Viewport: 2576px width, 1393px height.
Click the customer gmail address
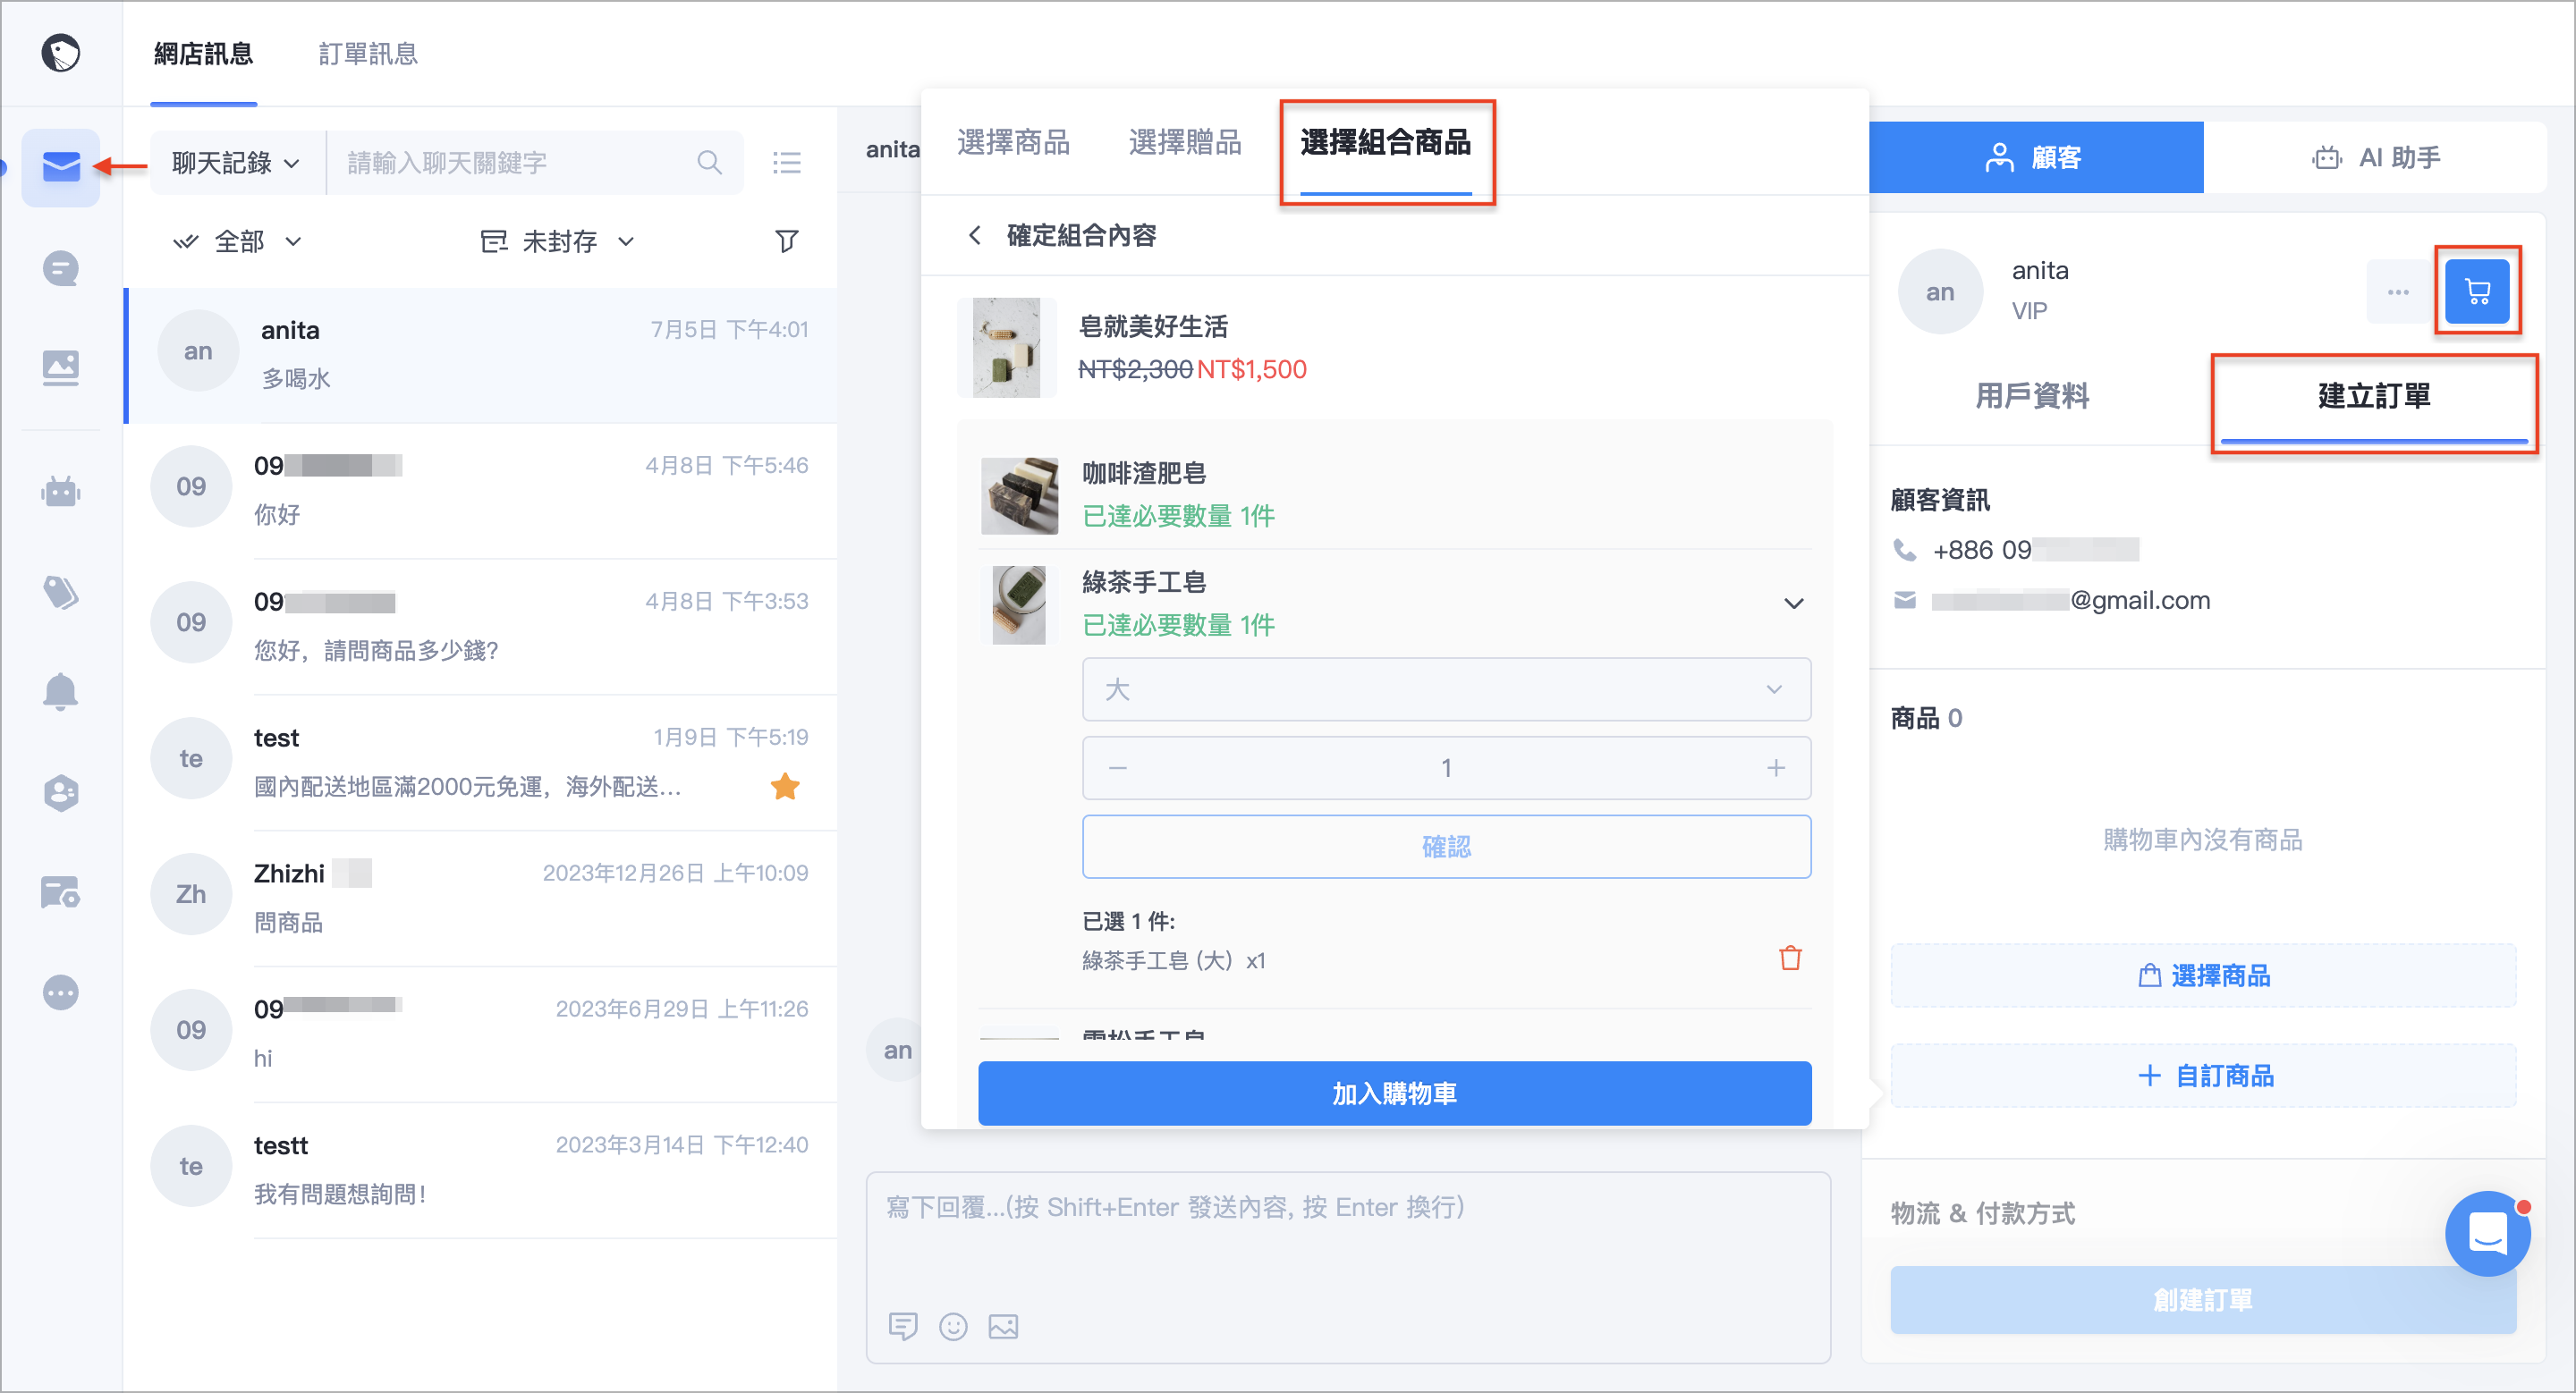2070,600
